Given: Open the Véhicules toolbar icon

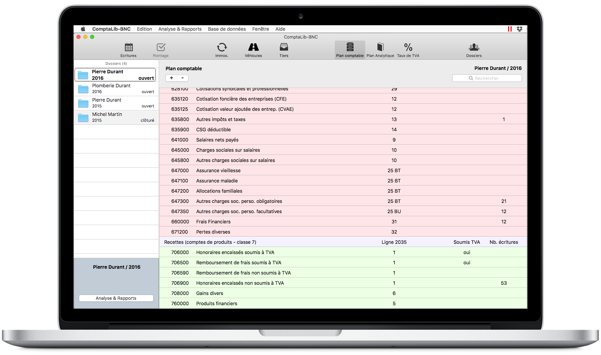Looking at the screenshot, I should tap(253, 50).
